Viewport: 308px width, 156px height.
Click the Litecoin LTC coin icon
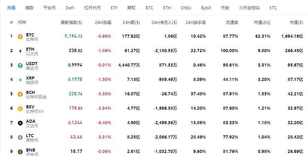tap(20, 137)
